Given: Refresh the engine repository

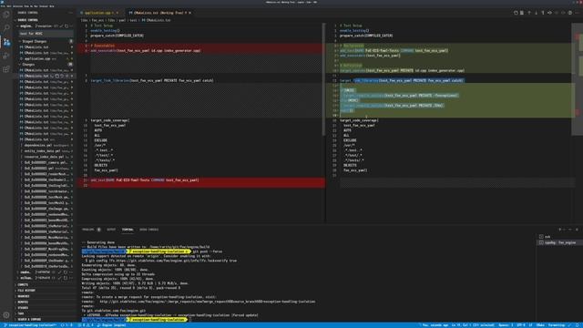Looking at the screenshot, I should click(x=66, y=26).
